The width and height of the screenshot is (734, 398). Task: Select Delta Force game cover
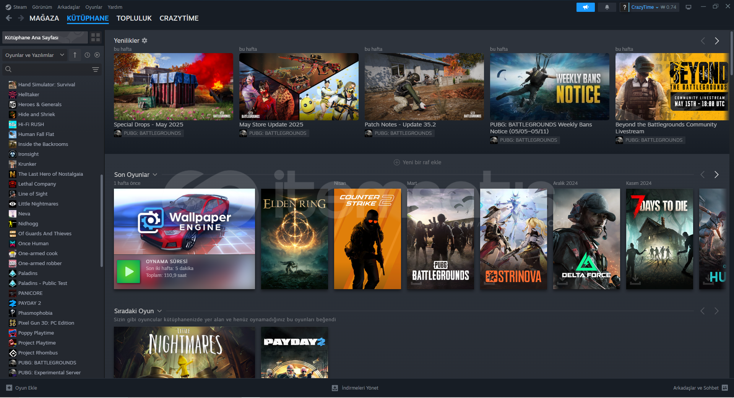point(586,239)
